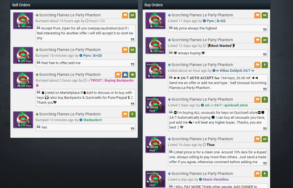The height and width of the screenshot is (188, 293).
Task: Click the lightning icon on Mavis Vermilion's order
Action: tap(265, 174)
